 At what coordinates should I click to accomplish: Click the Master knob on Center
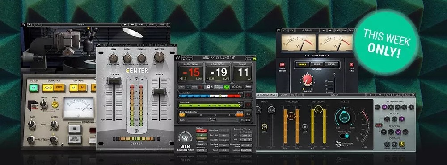click(159, 57)
